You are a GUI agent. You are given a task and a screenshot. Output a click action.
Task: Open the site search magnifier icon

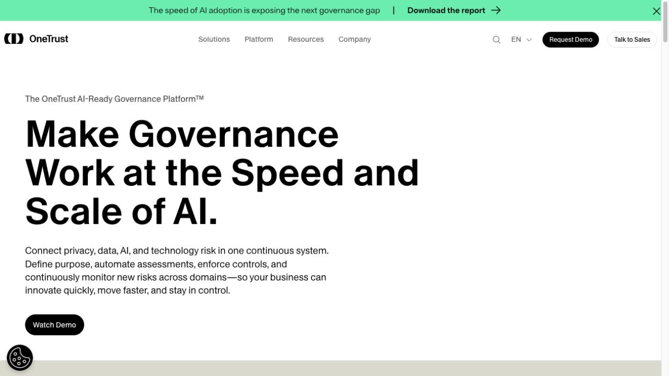[497, 40]
